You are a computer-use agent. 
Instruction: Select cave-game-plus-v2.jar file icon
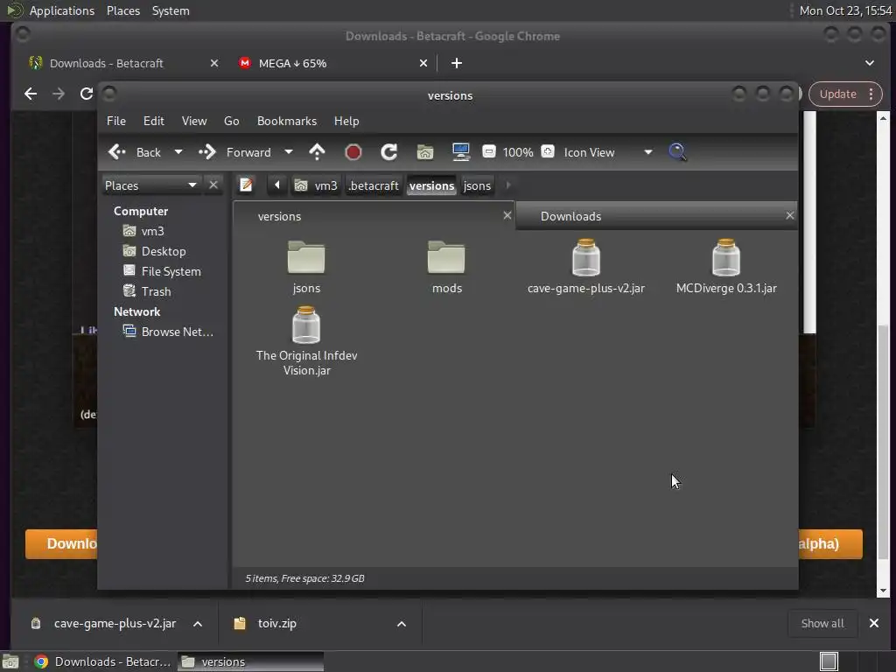tap(586, 258)
